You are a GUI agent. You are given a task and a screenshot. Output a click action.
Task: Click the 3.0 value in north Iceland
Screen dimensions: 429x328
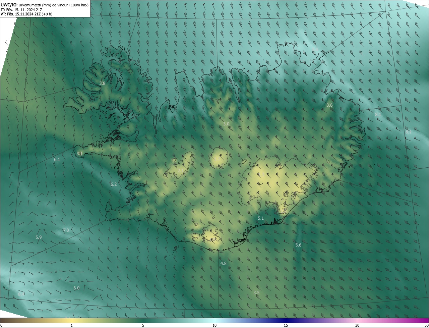pyautogui.click(x=226, y=124)
